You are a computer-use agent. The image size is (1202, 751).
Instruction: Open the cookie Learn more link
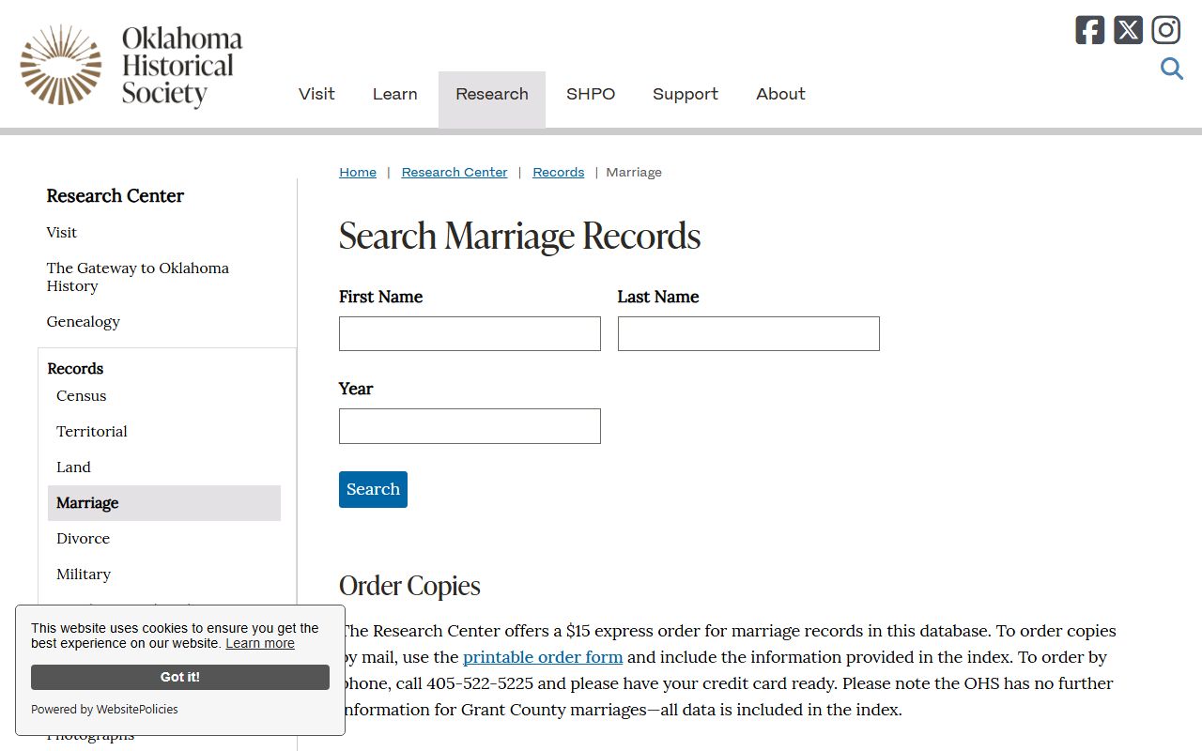point(260,643)
